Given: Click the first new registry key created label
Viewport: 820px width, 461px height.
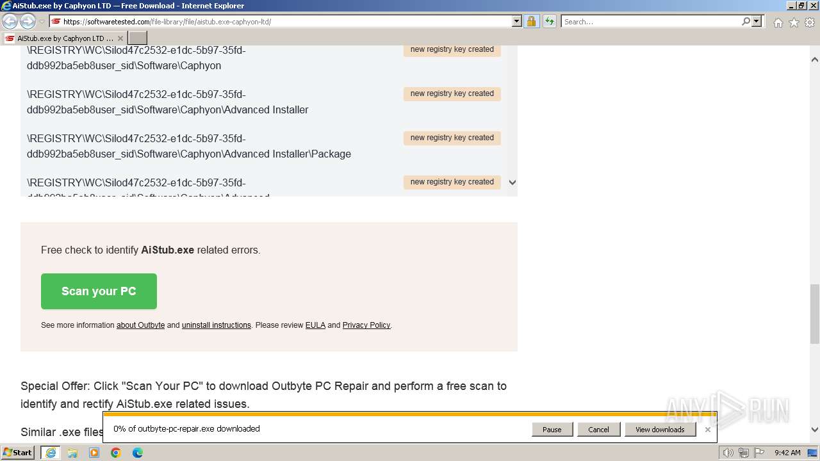Looking at the screenshot, I should [x=452, y=49].
